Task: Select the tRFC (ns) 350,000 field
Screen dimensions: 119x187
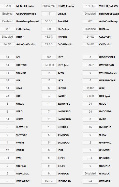Action: click(49, 65)
